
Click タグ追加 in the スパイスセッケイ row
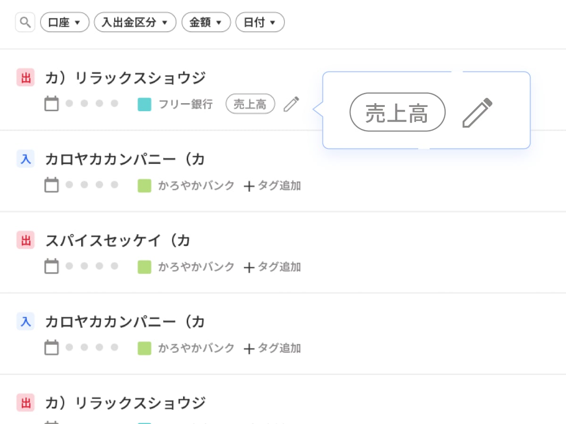(273, 267)
